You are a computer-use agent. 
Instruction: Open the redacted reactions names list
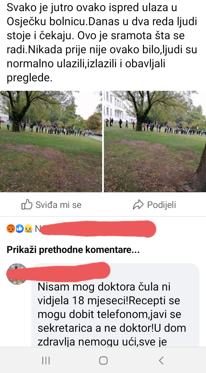(96, 229)
